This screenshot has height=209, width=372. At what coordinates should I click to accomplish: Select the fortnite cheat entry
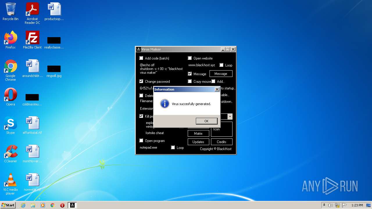155,133
